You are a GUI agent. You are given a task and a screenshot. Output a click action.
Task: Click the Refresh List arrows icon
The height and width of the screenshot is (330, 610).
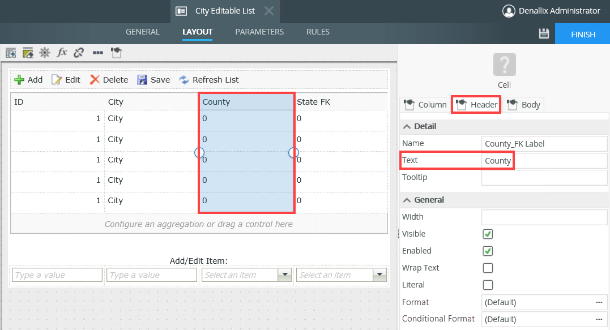[x=184, y=80]
